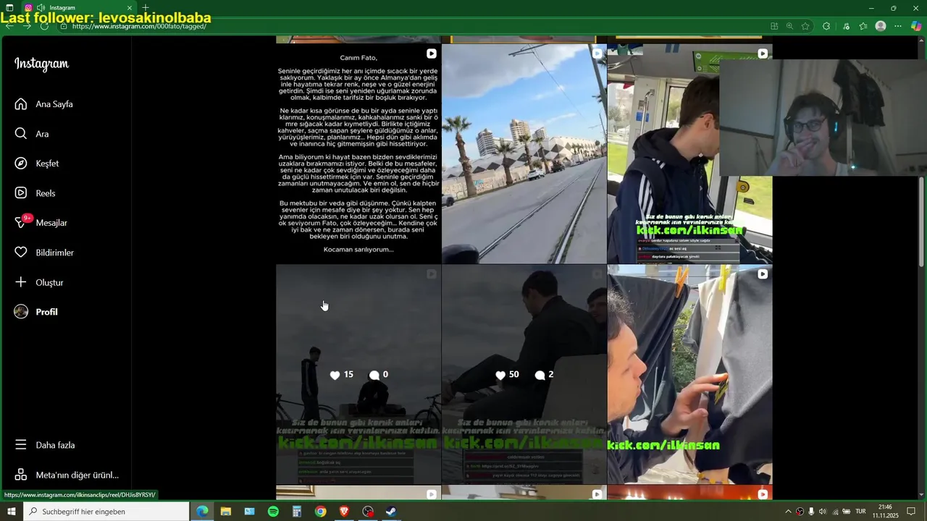Screen dimensions: 927x521
Task: Open the palm tree tram track street video
Action: point(524,153)
